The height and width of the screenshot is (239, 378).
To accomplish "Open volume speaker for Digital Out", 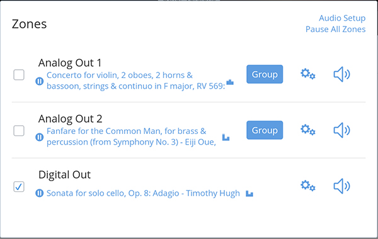I will pyautogui.click(x=342, y=186).
